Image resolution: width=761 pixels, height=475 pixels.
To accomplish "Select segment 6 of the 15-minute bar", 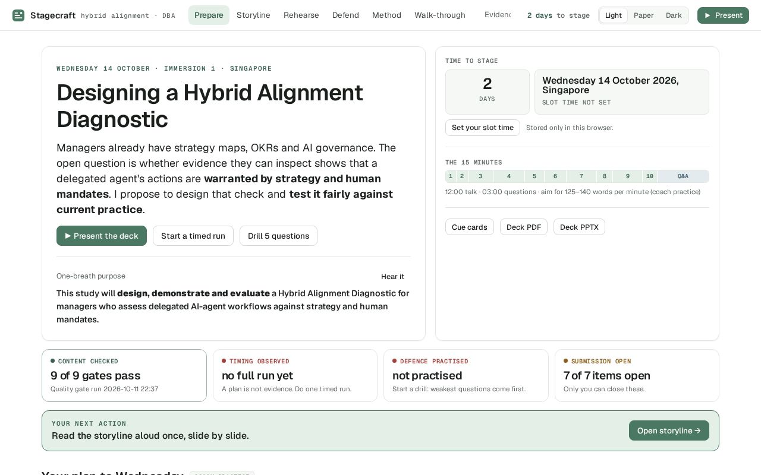I will [555, 176].
